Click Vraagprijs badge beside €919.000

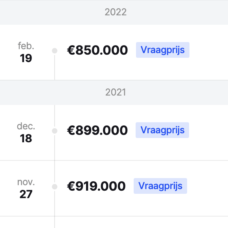click(x=160, y=186)
